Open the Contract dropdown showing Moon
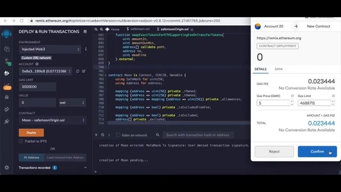 52,120
